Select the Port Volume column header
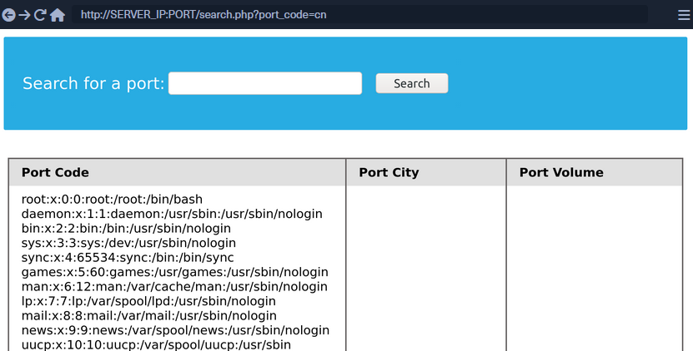The height and width of the screenshot is (351, 693). pyautogui.click(x=561, y=172)
